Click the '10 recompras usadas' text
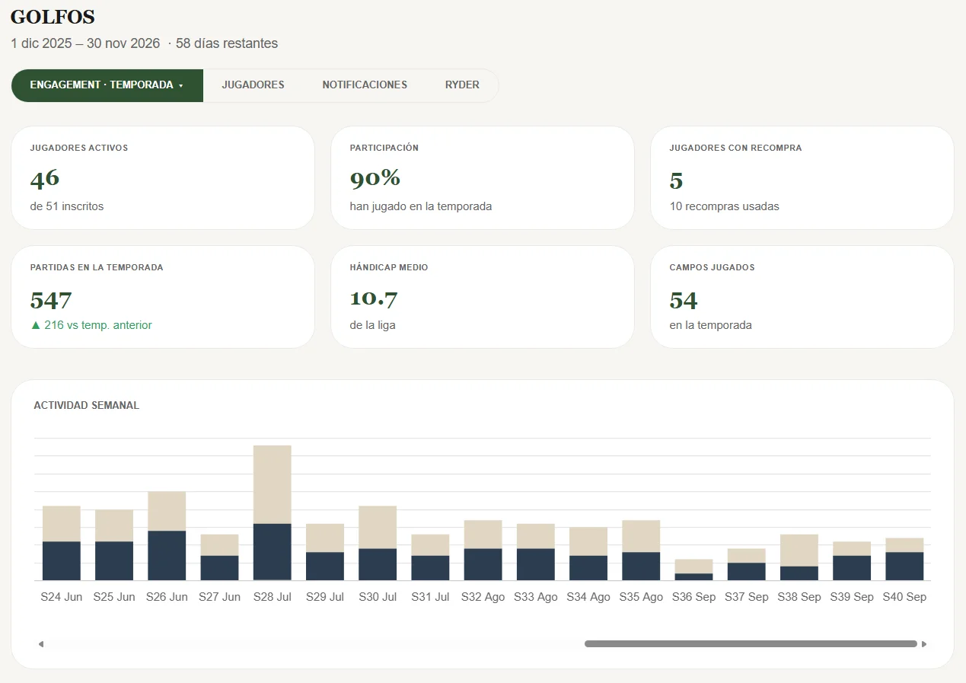 pos(725,206)
